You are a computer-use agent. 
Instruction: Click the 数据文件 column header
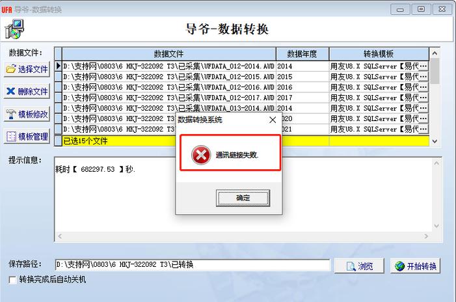coord(169,54)
